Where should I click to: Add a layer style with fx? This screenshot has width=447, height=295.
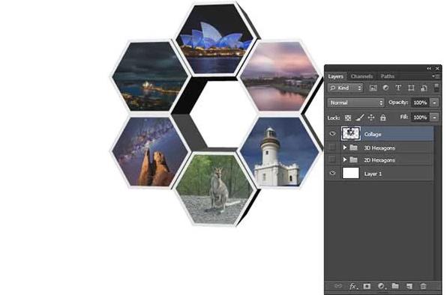click(x=353, y=286)
